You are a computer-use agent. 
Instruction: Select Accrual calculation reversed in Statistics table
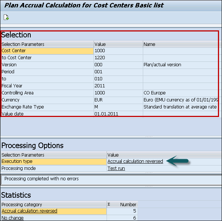[x=30, y=211]
